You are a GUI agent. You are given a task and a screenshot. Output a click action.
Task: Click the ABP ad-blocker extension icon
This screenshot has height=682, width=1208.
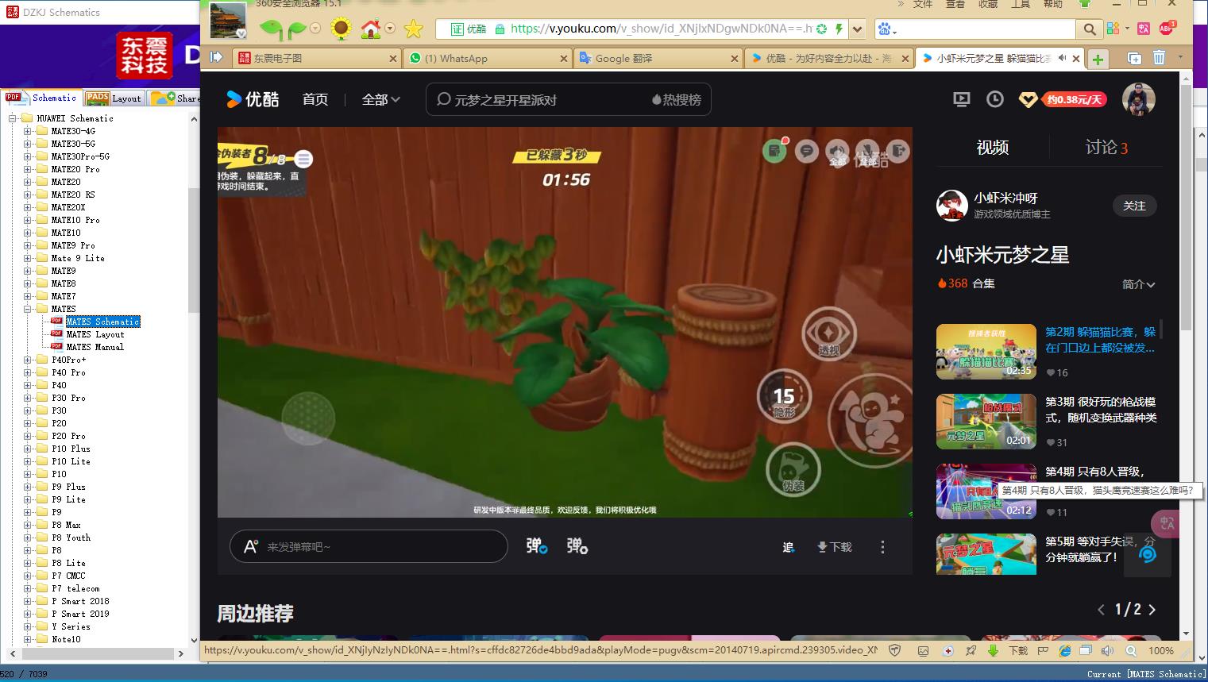pos(1167,28)
